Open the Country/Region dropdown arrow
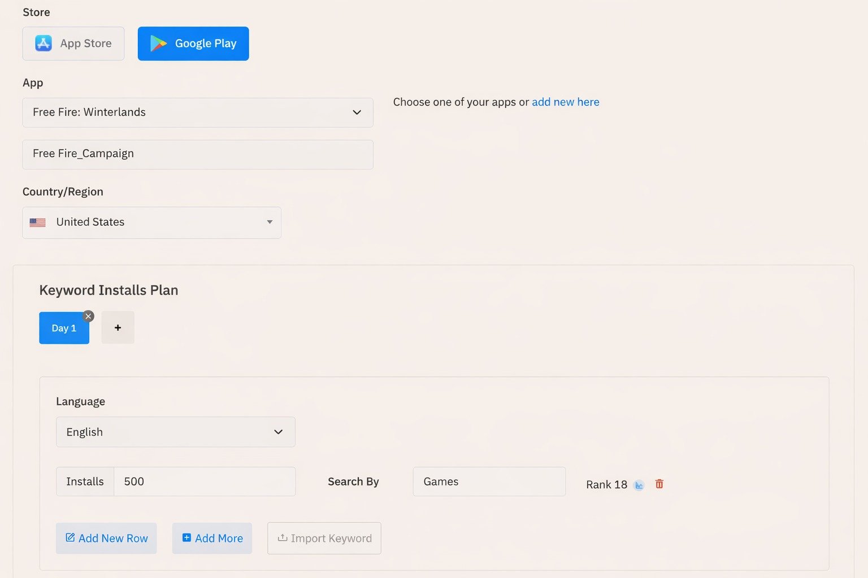This screenshot has width=868, height=578. [270, 222]
